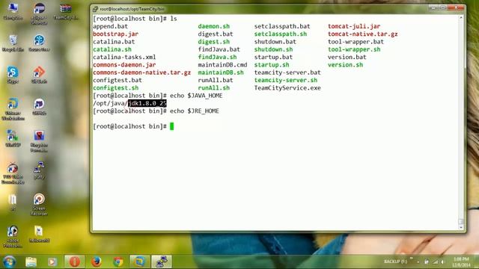Open File Explorer from the taskbar

point(31,262)
